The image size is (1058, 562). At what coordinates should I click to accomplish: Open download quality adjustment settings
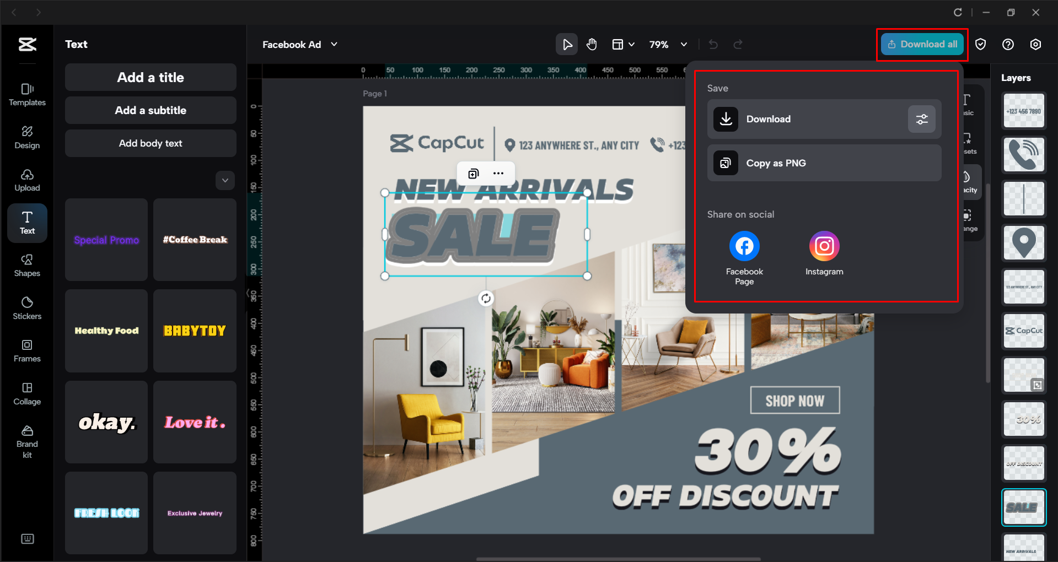[x=921, y=119]
